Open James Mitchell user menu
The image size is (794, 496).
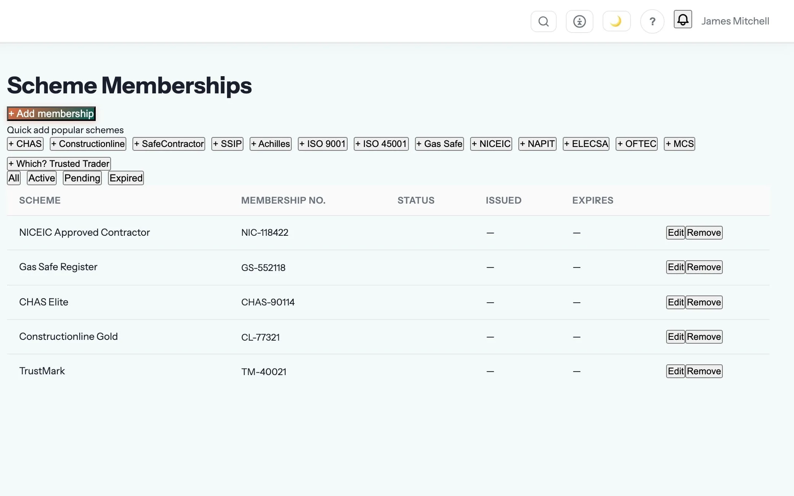735,21
